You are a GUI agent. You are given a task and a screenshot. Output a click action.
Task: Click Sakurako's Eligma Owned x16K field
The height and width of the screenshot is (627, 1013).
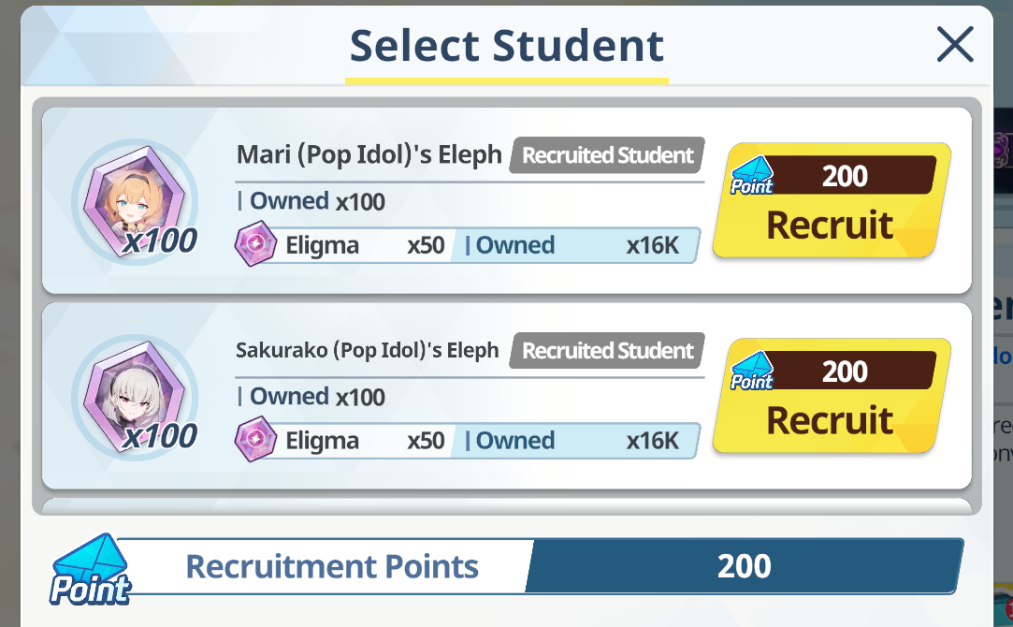point(575,441)
